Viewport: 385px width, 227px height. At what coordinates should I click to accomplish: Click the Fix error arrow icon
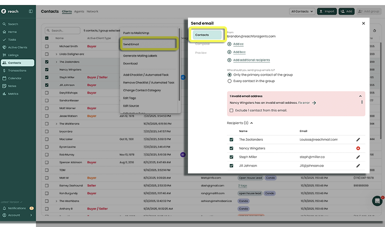pos(314,103)
